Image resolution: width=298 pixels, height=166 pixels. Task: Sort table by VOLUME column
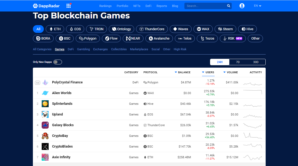tap(231, 72)
